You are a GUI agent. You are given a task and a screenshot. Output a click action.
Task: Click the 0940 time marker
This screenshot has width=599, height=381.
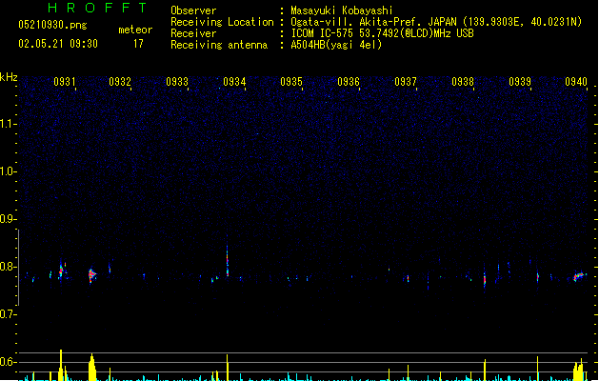pos(576,82)
